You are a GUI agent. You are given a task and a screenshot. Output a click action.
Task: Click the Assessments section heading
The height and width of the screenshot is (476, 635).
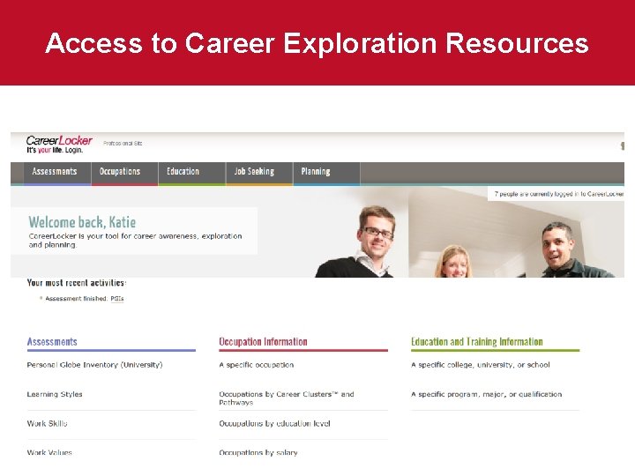[52, 342]
